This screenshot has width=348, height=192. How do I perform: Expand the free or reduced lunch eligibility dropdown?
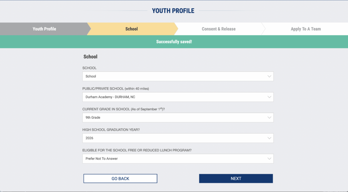point(178,159)
